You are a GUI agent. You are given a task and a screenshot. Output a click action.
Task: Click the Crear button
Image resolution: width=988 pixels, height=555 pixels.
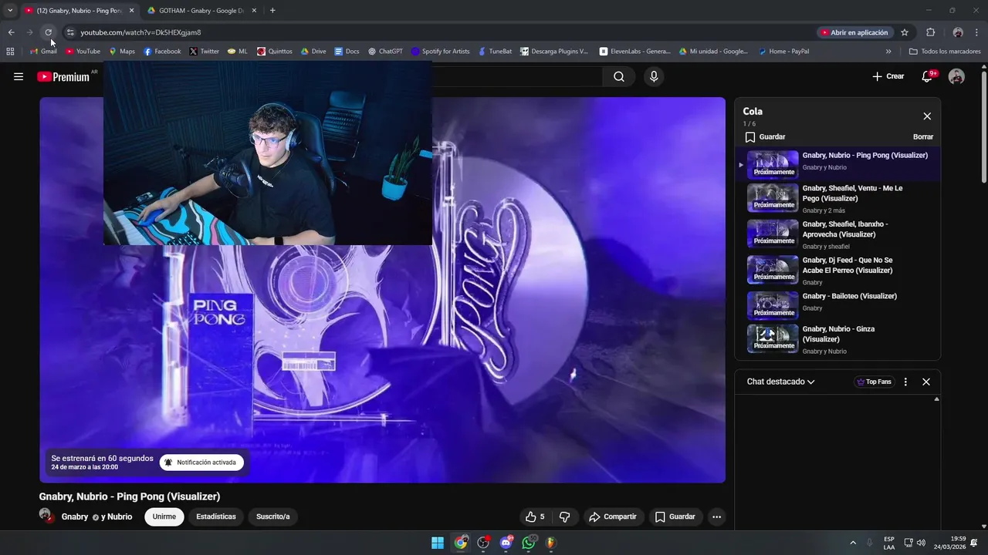tap(888, 76)
